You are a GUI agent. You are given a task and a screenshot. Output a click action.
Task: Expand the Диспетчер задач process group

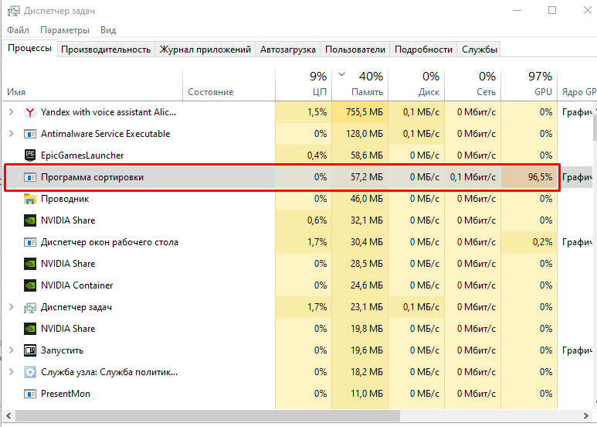point(11,307)
